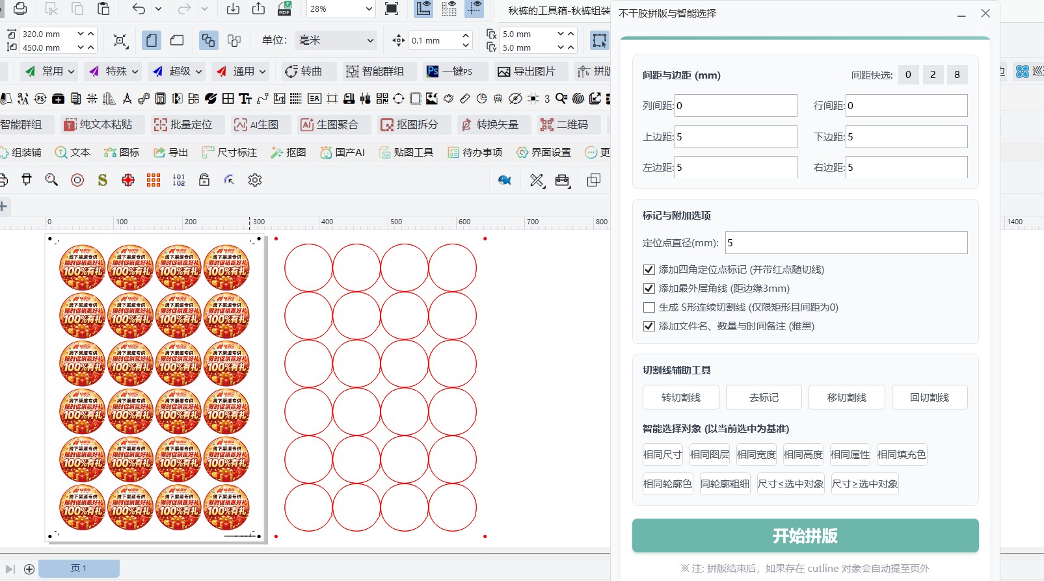Expand the Undo history dropdown arrow
This screenshot has height=581, width=1044.
point(158,8)
